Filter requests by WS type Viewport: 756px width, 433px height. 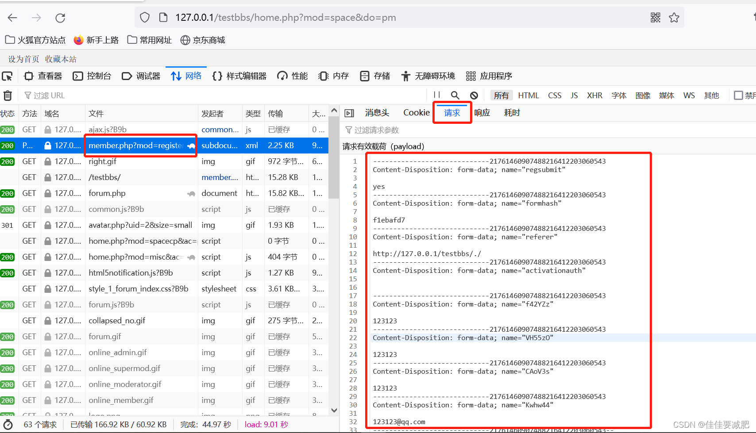click(x=689, y=96)
